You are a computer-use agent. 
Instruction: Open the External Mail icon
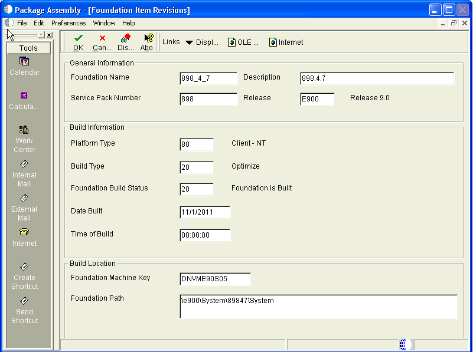pos(24,198)
